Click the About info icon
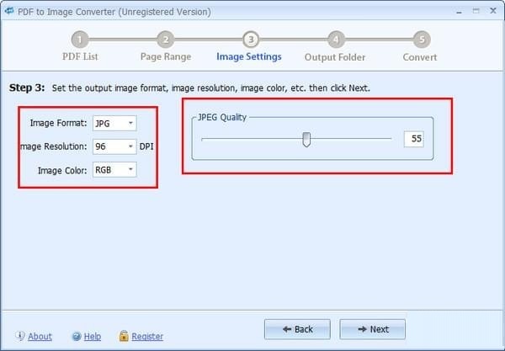505x351 pixels. (x=20, y=336)
